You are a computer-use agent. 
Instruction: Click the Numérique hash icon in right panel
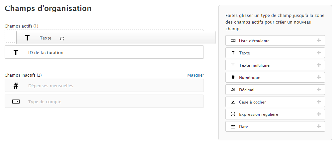point(233,77)
